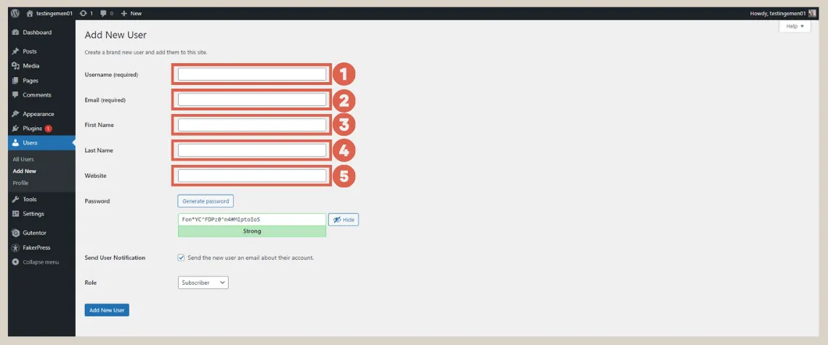This screenshot has height=345, width=828.
Task: Click the Settings sliders icon
Action: (15, 214)
